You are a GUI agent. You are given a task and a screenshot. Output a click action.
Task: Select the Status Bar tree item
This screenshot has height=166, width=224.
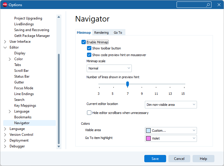click(x=22, y=76)
